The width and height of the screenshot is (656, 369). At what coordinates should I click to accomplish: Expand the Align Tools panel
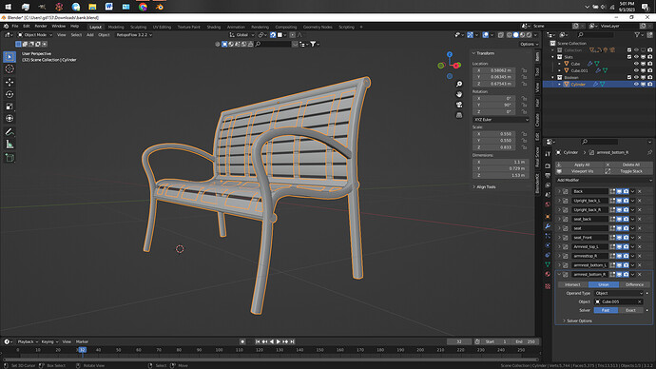(x=485, y=187)
